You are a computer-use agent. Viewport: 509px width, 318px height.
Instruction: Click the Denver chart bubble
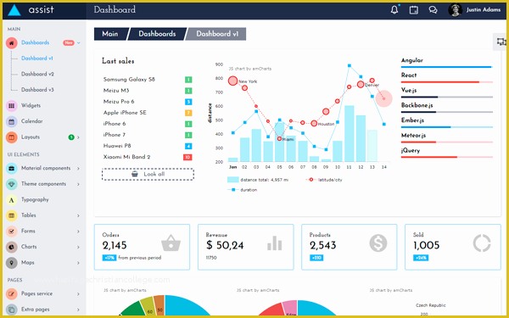click(x=361, y=85)
